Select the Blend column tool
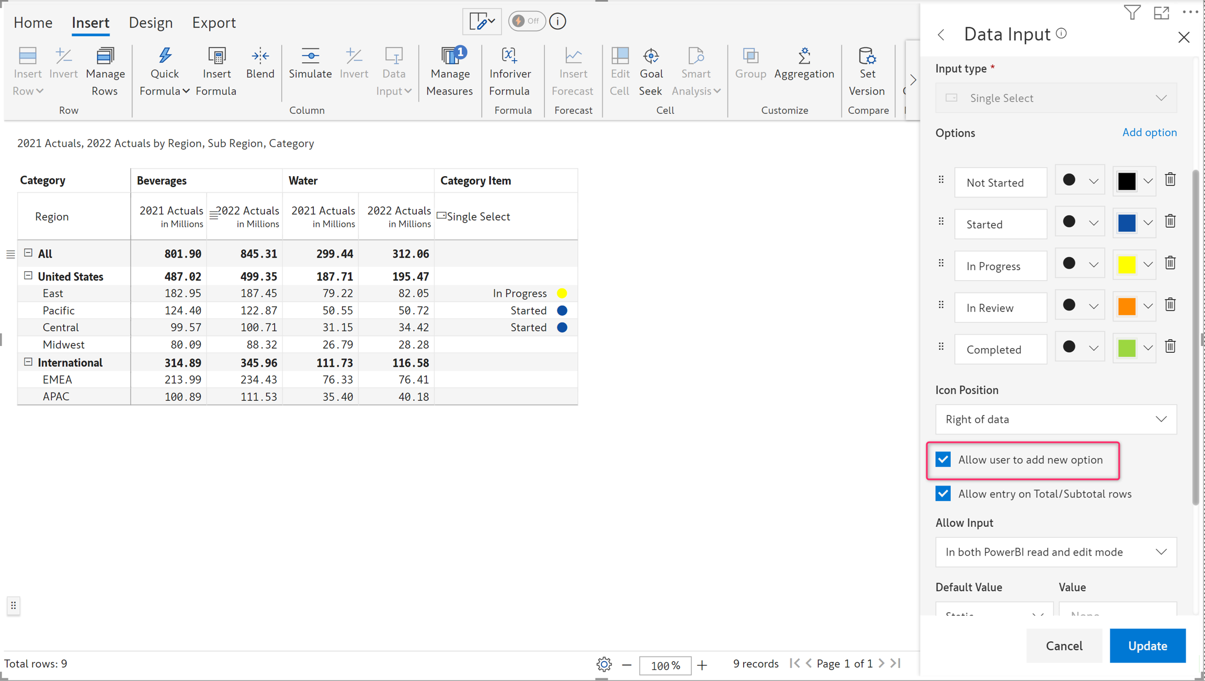 [260, 56]
